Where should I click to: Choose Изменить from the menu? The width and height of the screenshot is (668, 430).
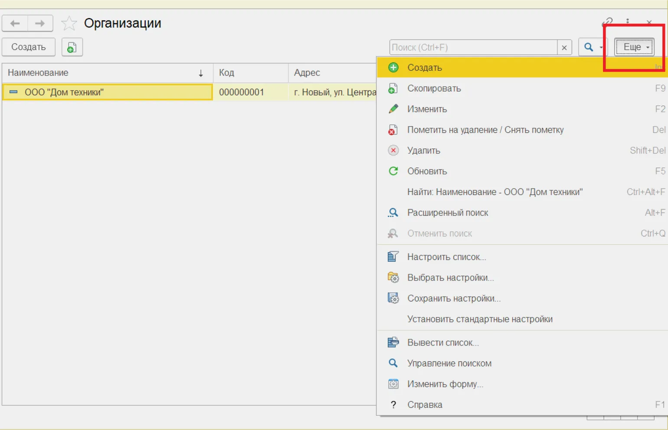point(427,109)
